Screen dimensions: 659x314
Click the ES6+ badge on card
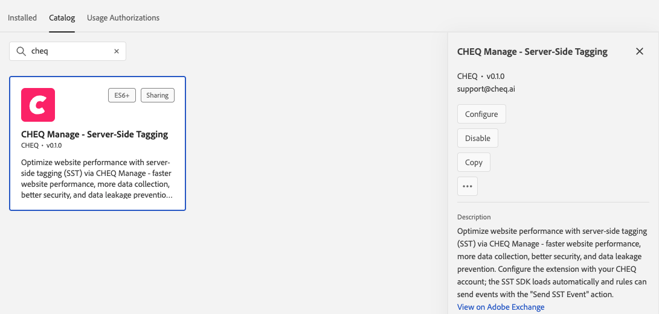122,95
